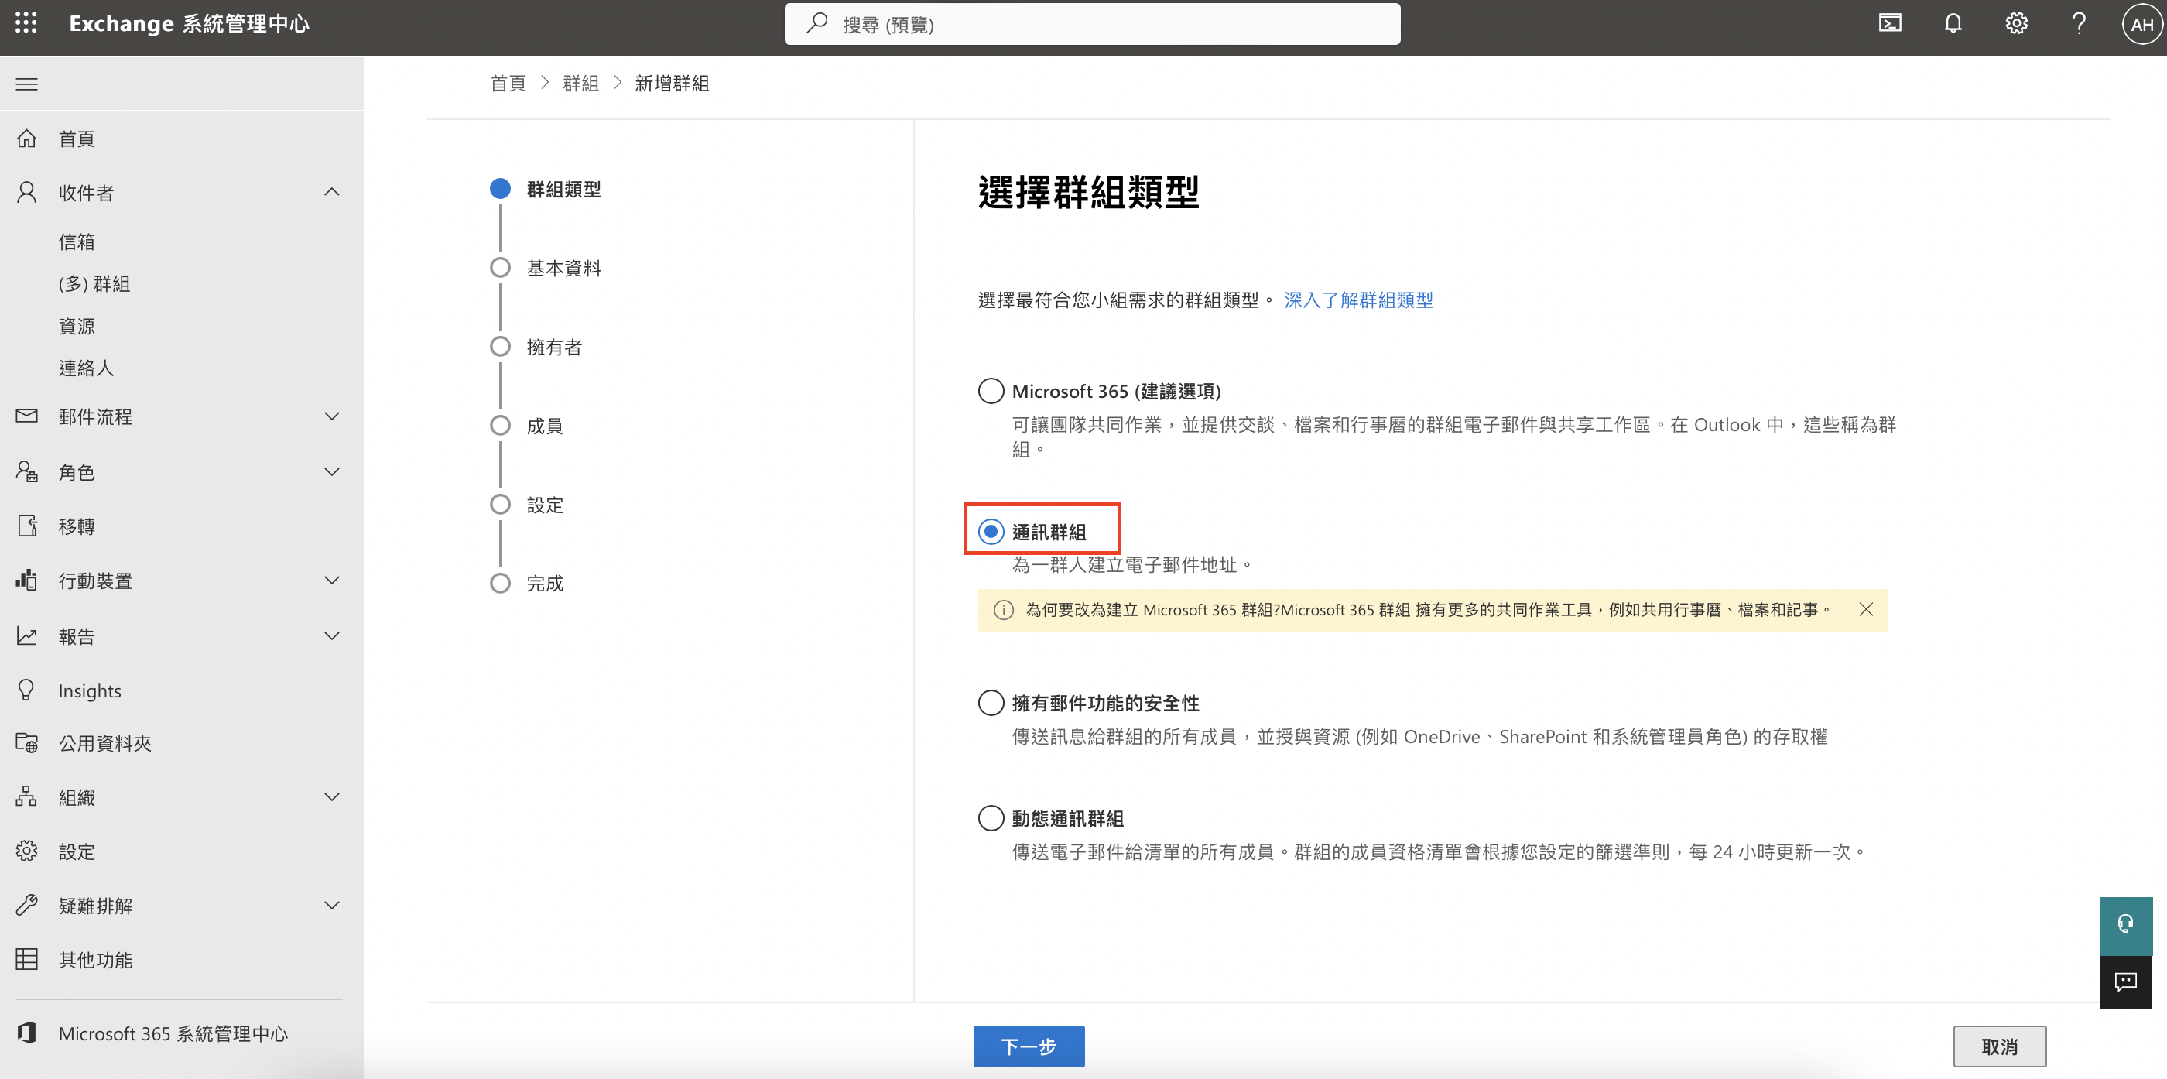The width and height of the screenshot is (2167, 1079).
Task: Click the sidebar Settings gear icon
Action: [x=27, y=851]
